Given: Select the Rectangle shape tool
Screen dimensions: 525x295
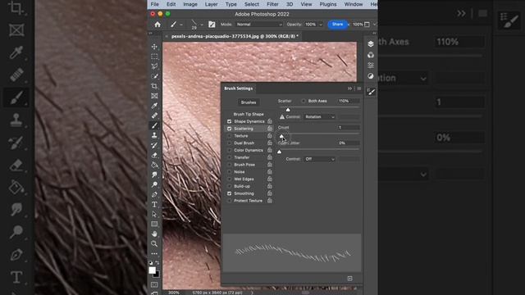Looking at the screenshot, I should 154,224.
